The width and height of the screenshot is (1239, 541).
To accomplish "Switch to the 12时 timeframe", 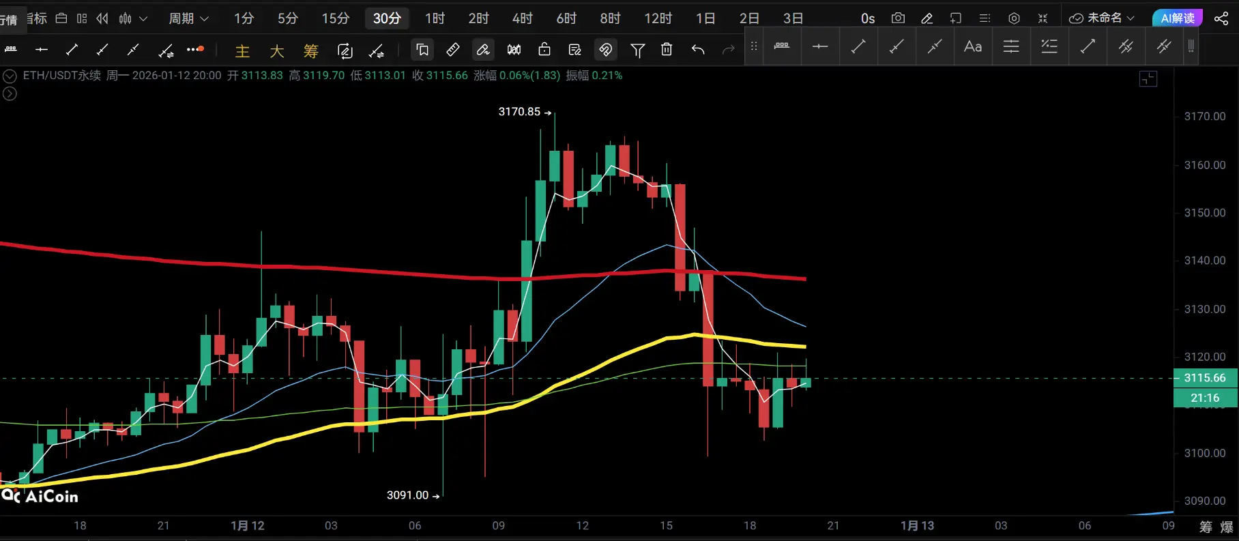I will [658, 18].
